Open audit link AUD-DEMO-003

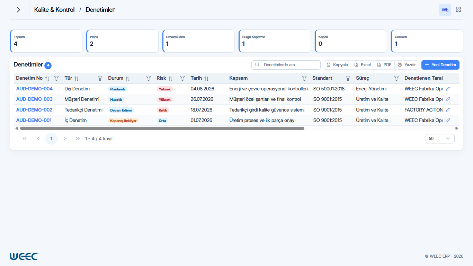[x=34, y=99]
